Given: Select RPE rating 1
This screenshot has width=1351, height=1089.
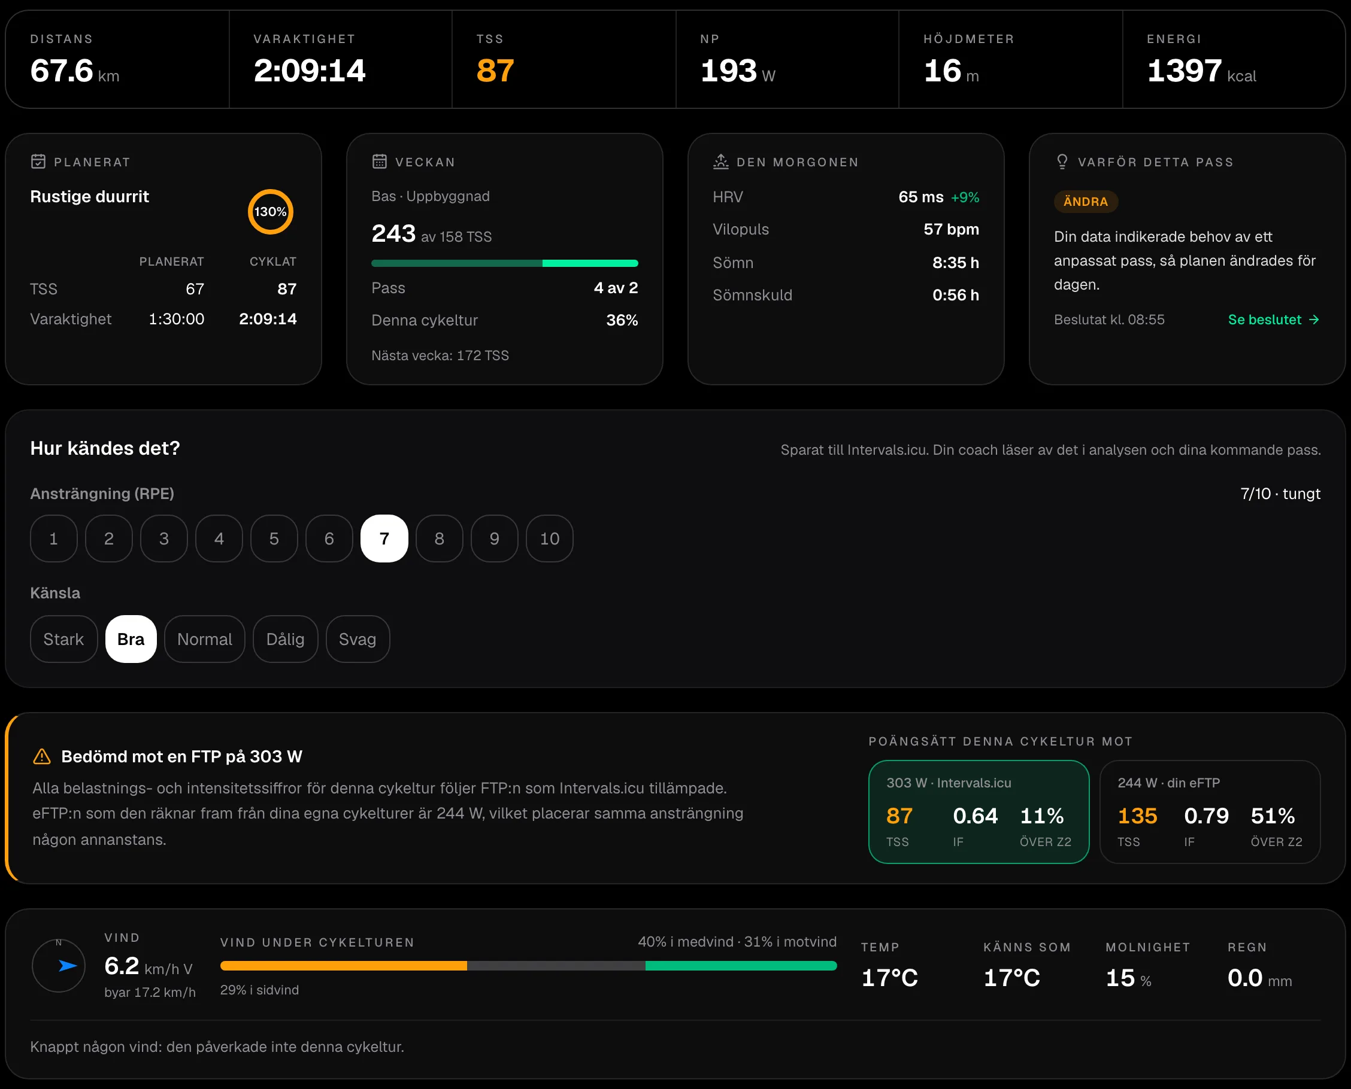Looking at the screenshot, I should 54,539.
